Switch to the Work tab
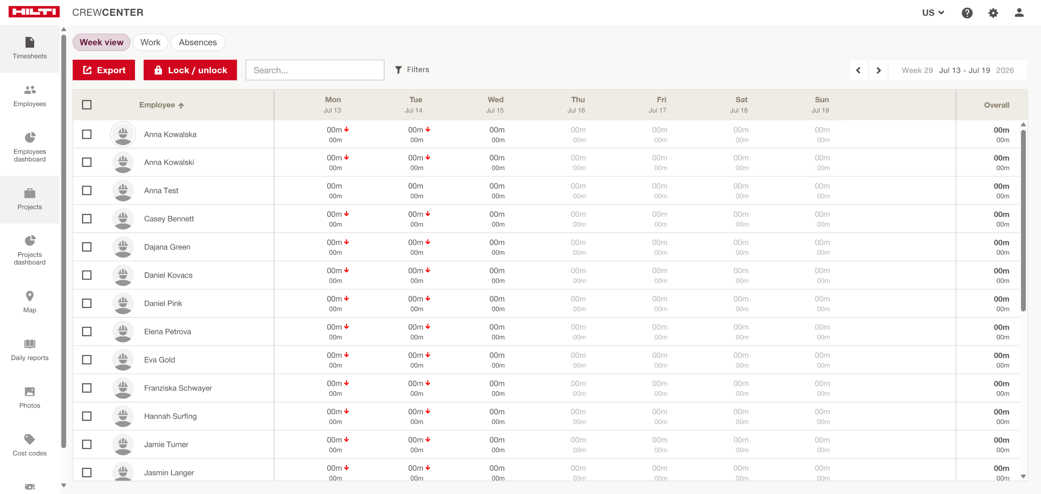This screenshot has height=494, width=1041. [150, 42]
